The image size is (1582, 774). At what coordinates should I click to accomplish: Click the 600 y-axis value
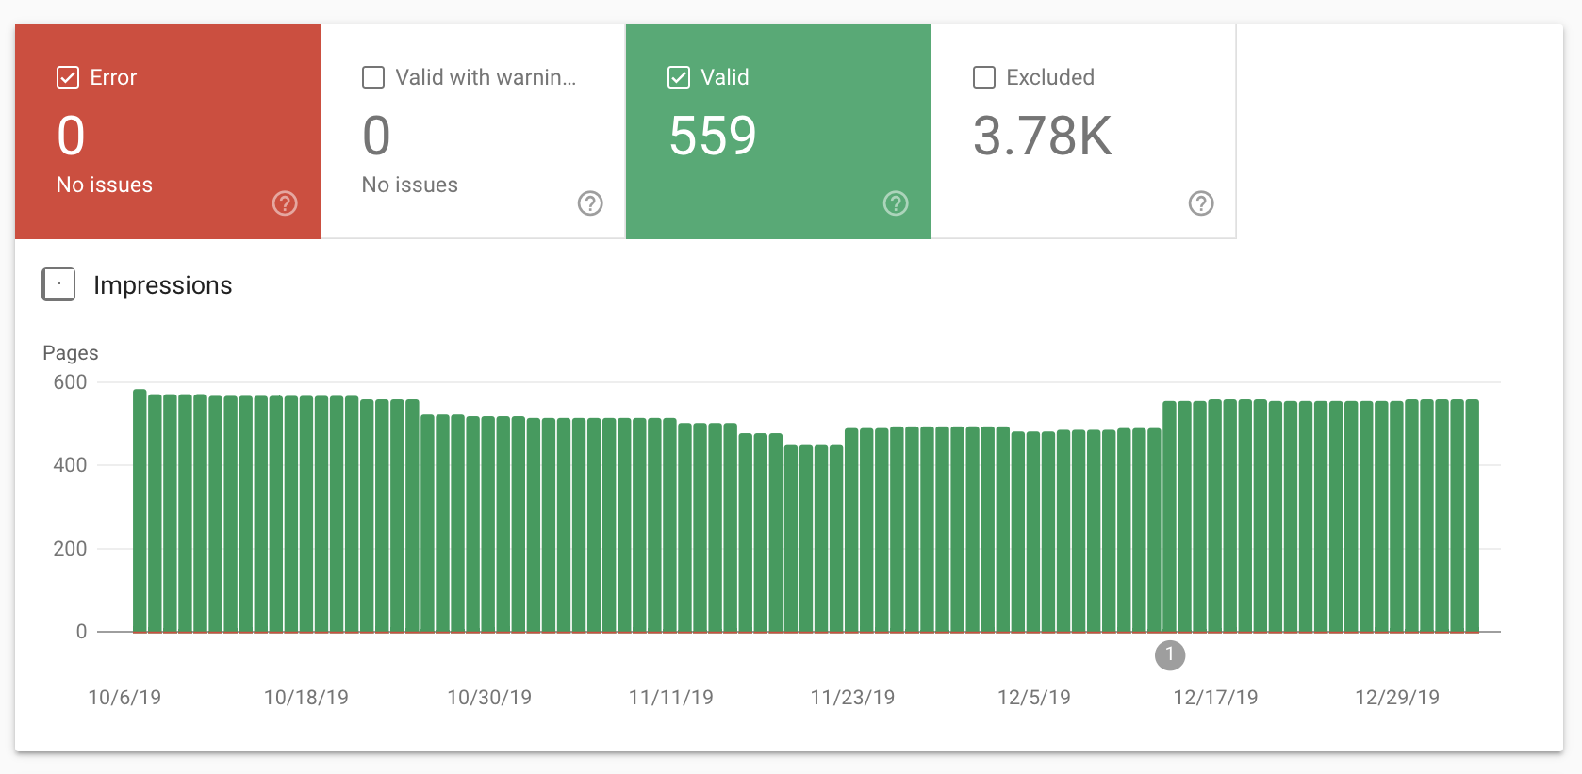click(70, 382)
